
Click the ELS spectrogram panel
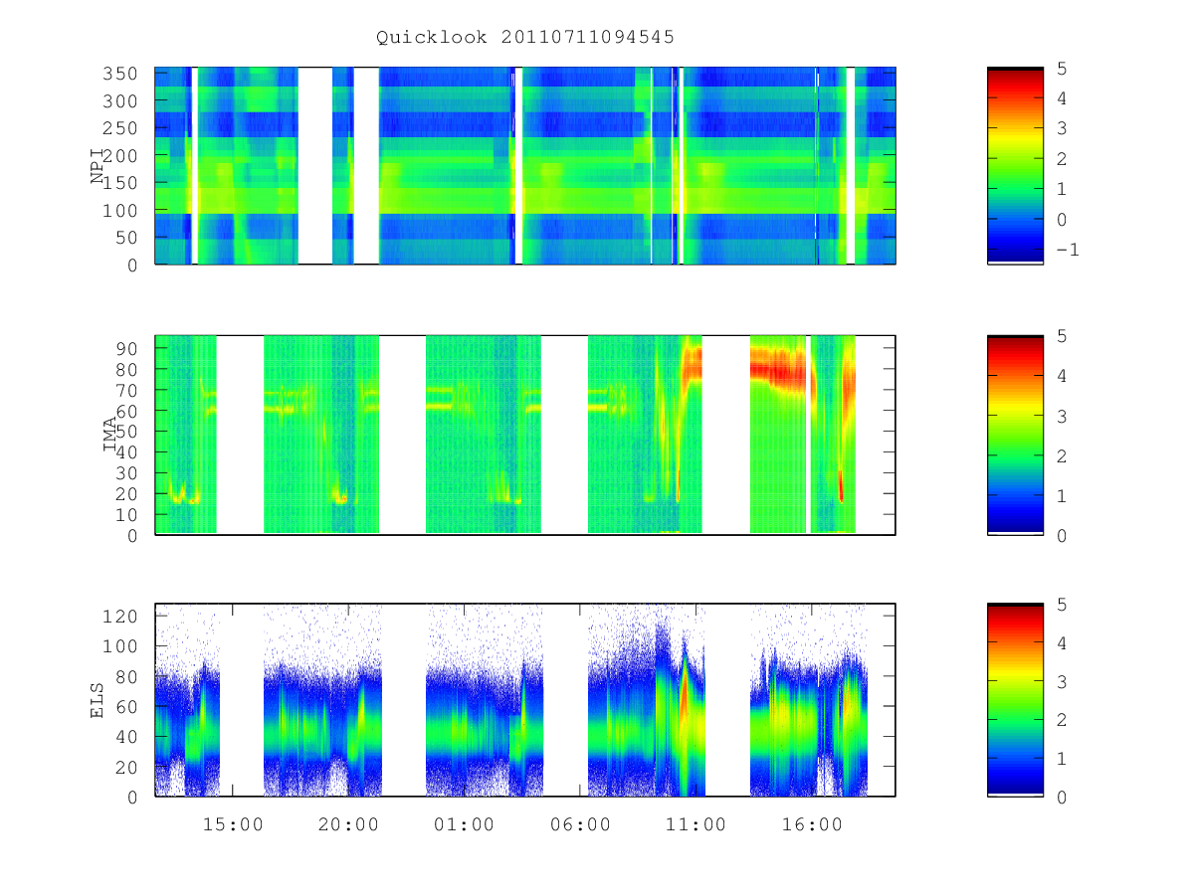525,700
